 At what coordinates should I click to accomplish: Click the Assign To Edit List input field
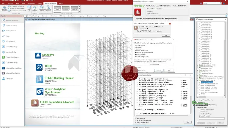point(212,119)
